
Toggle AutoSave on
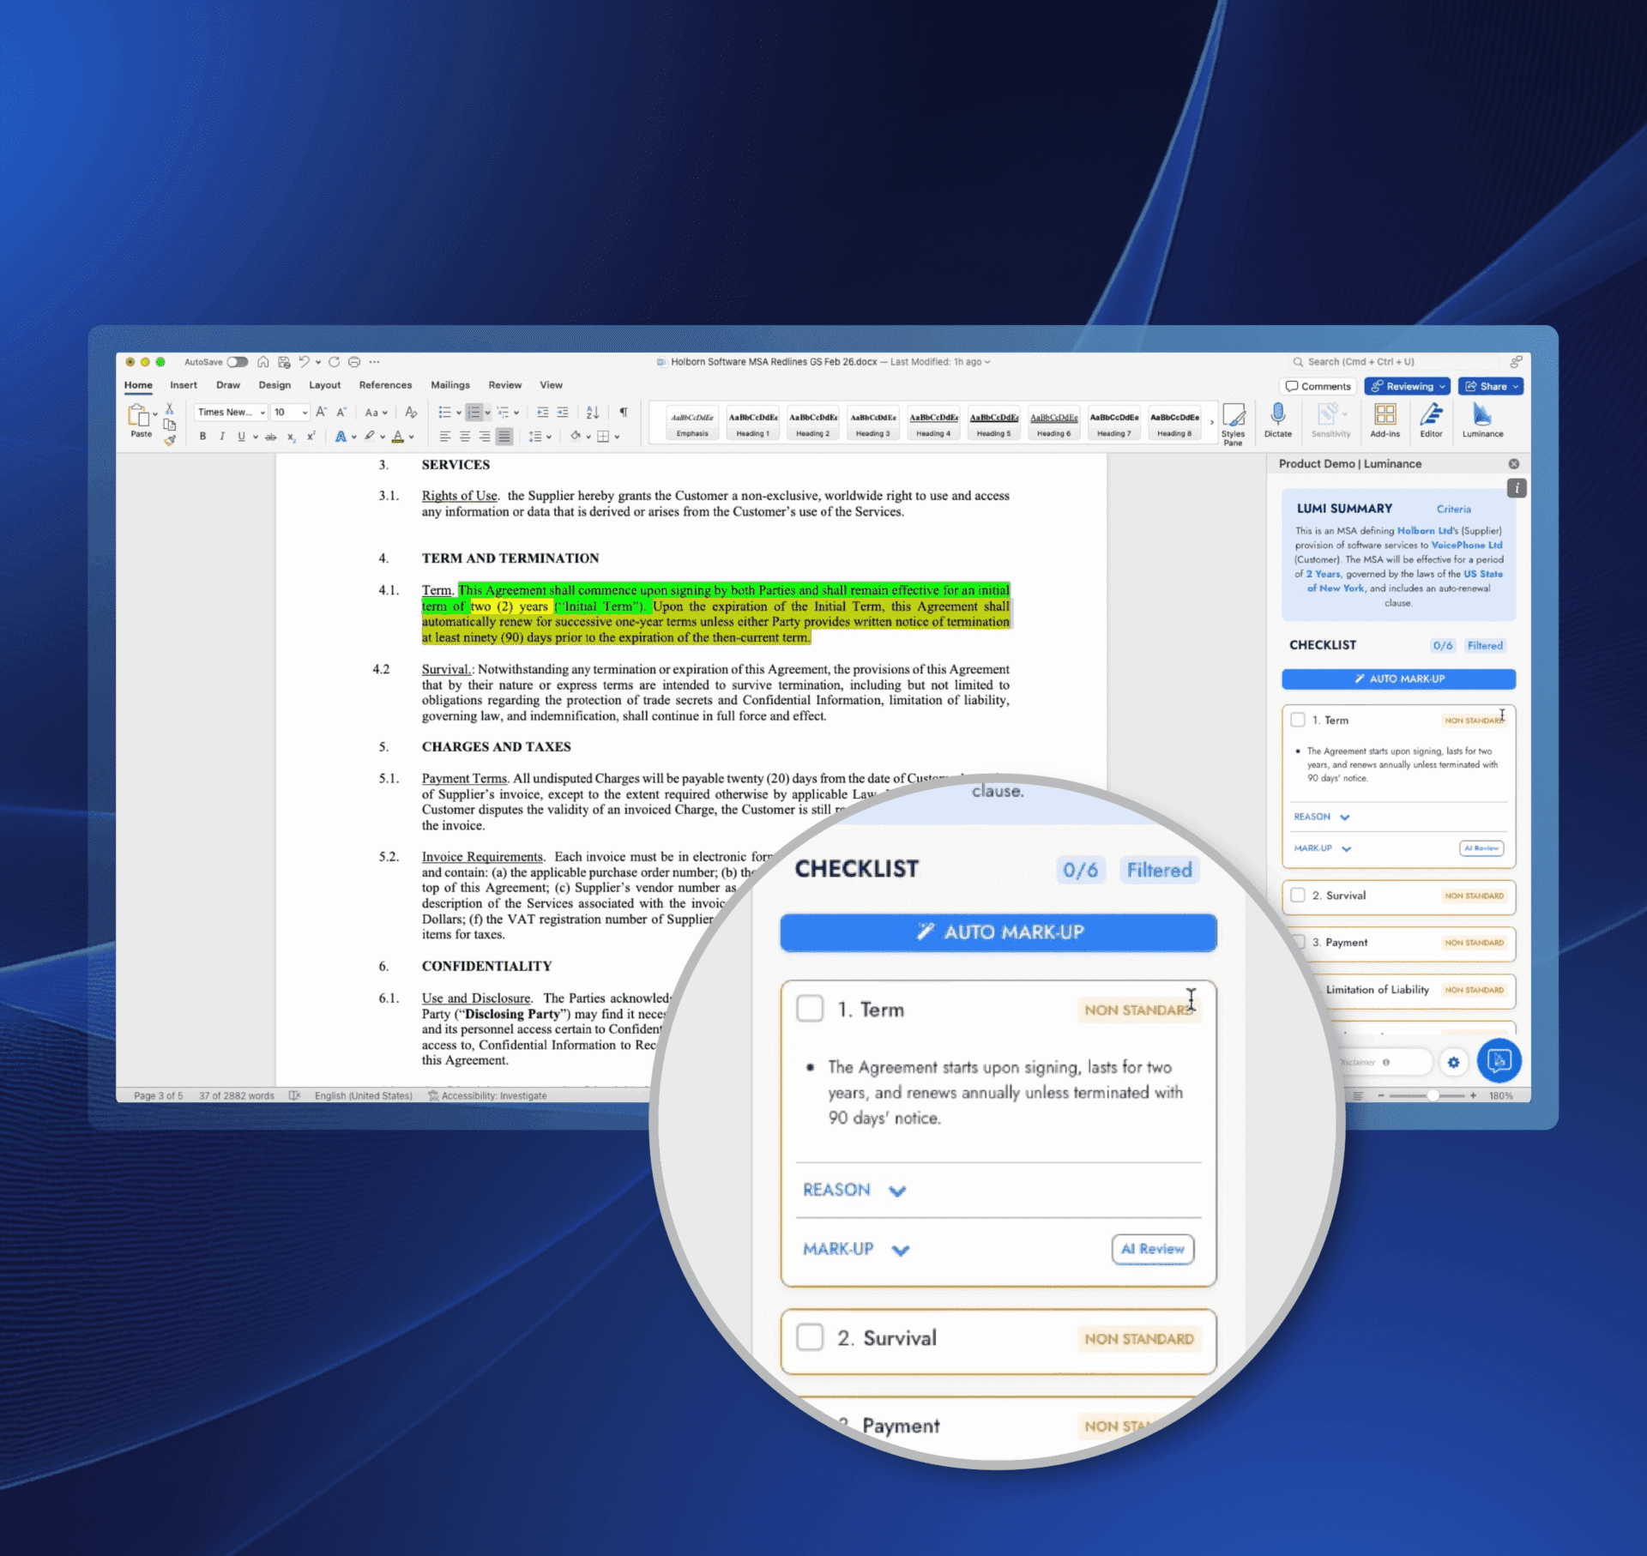238,362
